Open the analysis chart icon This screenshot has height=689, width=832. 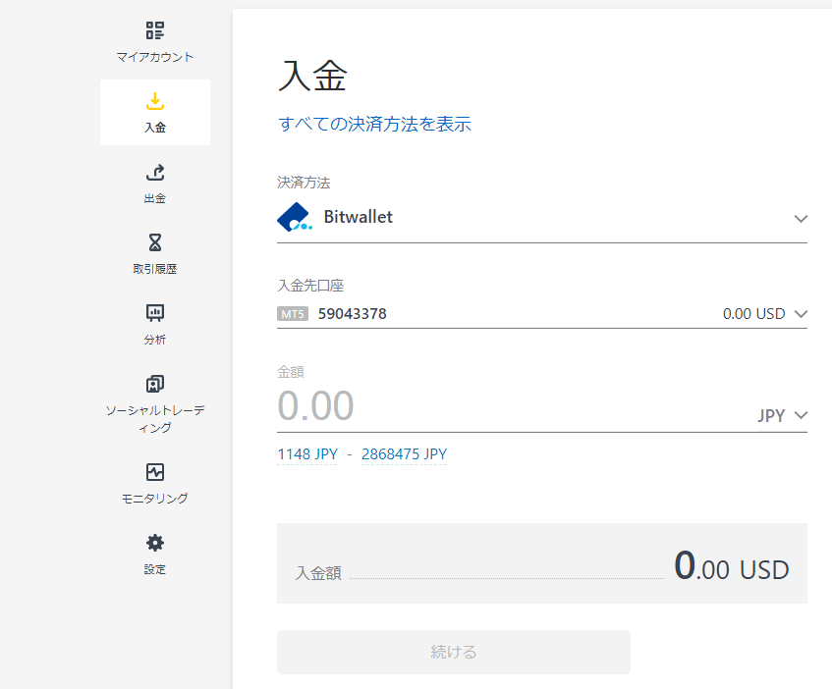pyautogui.click(x=155, y=313)
